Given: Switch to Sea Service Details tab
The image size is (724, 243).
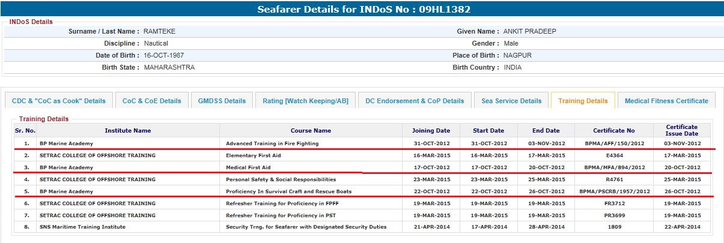Looking at the screenshot, I should tap(511, 101).
